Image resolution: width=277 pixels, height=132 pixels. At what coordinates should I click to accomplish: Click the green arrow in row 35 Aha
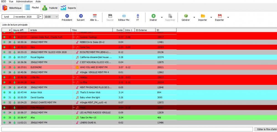click(14, 118)
